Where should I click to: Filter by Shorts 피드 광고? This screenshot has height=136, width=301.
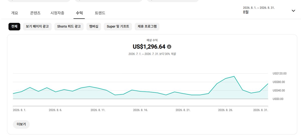(x=69, y=26)
